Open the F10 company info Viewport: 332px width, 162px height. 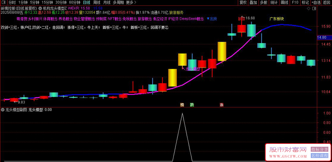click(x=295, y=3)
